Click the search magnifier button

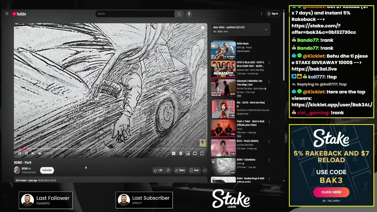coord(179,14)
